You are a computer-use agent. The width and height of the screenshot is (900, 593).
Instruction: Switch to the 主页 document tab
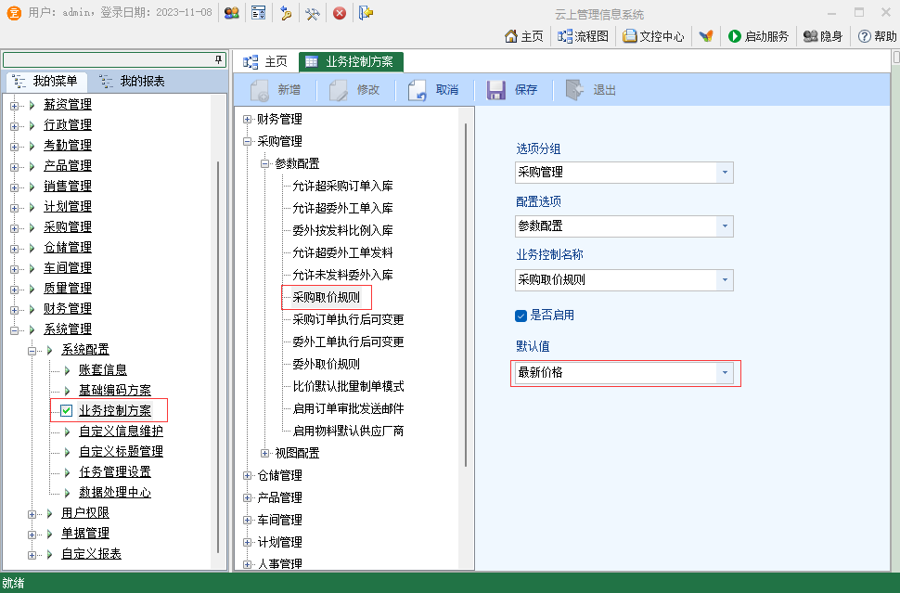[x=266, y=62]
